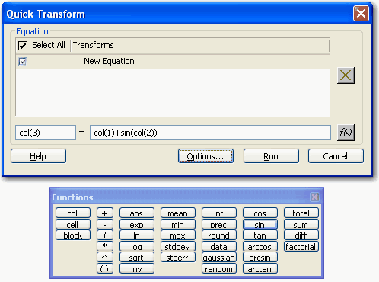Insert the stderr function
The height and width of the screenshot is (282, 379).
tap(178, 257)
